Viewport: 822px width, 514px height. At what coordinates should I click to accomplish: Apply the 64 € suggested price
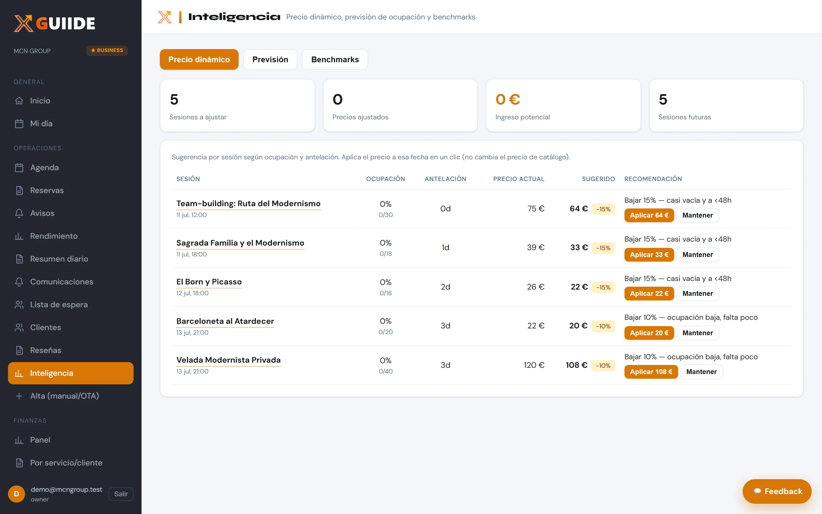click(649, 215)
